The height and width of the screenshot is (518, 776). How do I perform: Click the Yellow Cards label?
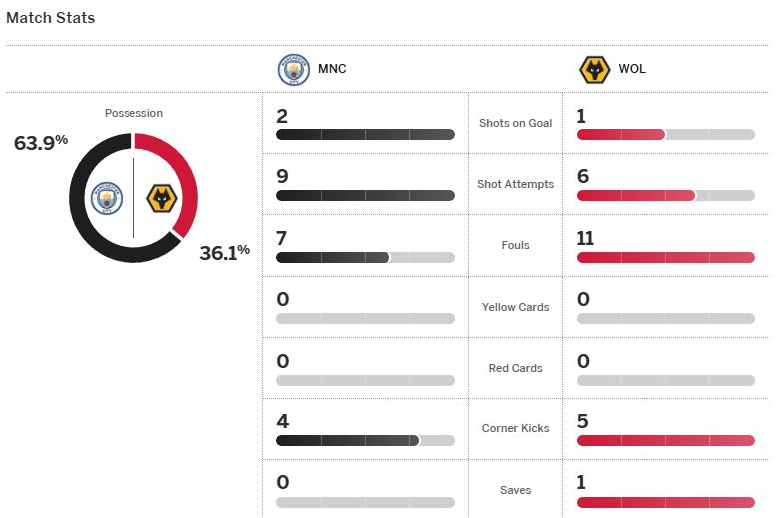(x=515, y=307)
